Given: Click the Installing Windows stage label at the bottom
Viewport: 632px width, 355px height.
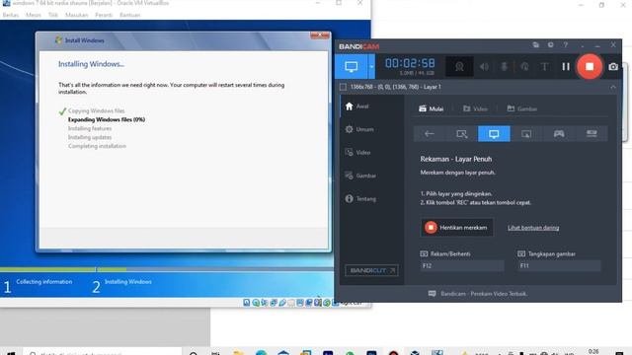Looking at the screenshot, I should pos(128,282).
